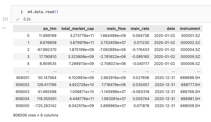Screen dimensions: 211x122
Task: Open the cell output ellipsis menu
Action: pyautogui.click(x=4, y=28)
